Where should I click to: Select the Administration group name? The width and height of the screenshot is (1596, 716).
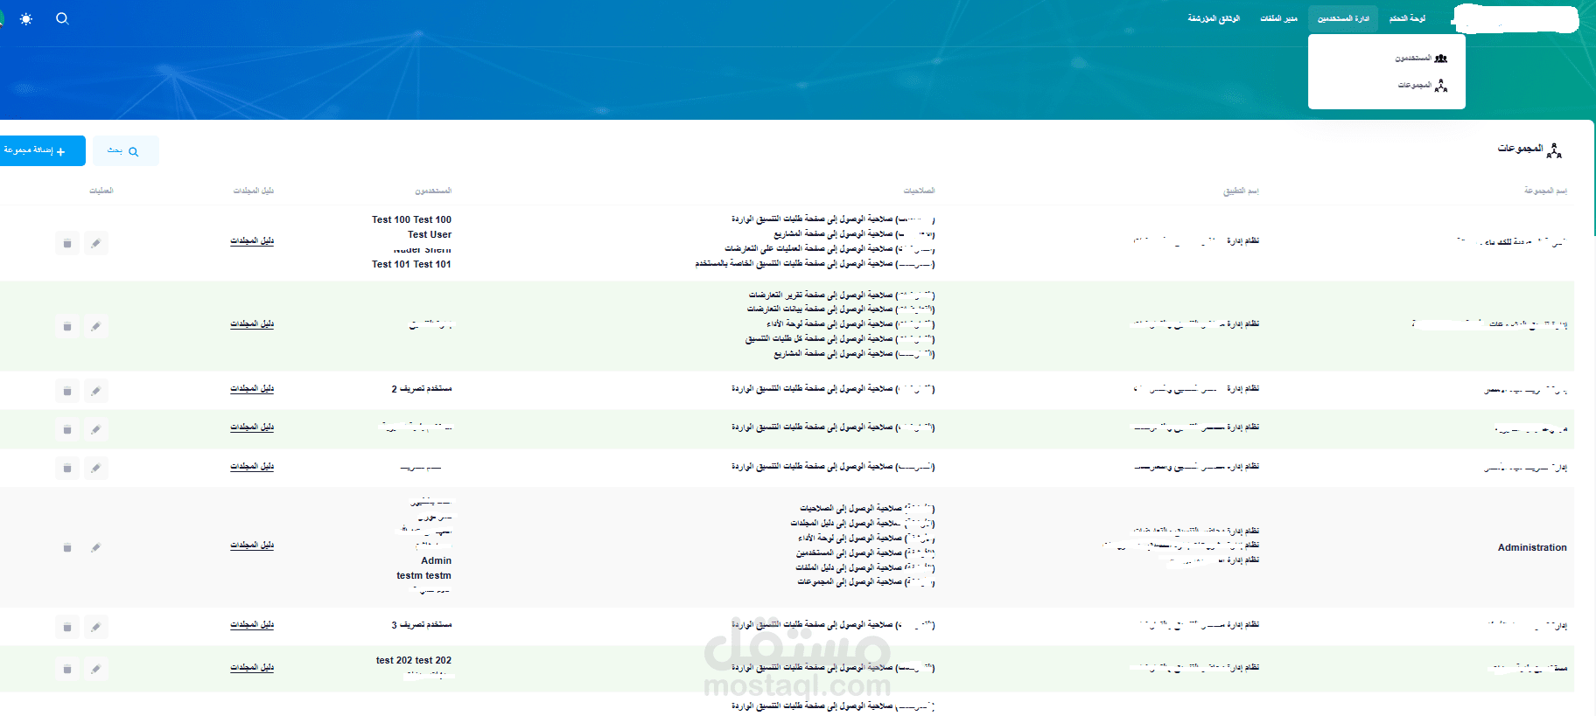(1532, 547)
